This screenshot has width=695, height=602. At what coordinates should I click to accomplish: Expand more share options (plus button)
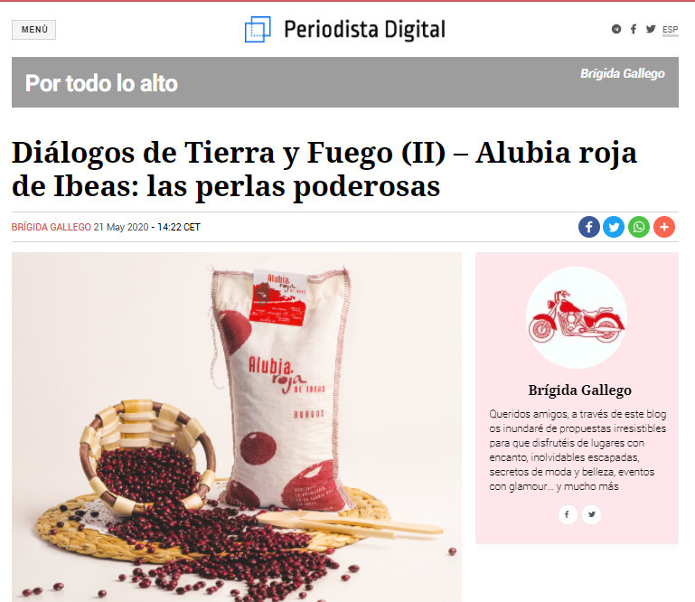tap(664, 227)
